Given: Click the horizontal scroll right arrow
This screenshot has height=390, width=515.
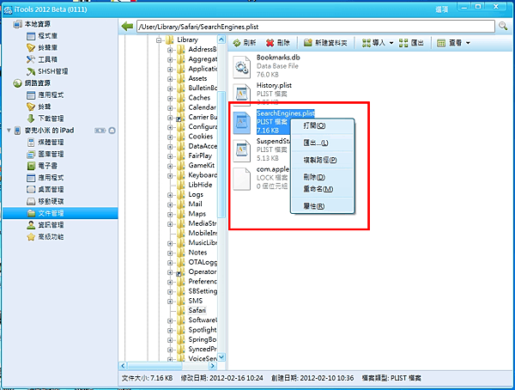Looking at the screenshot, I should pyautogui.click(x=213, y=366).
